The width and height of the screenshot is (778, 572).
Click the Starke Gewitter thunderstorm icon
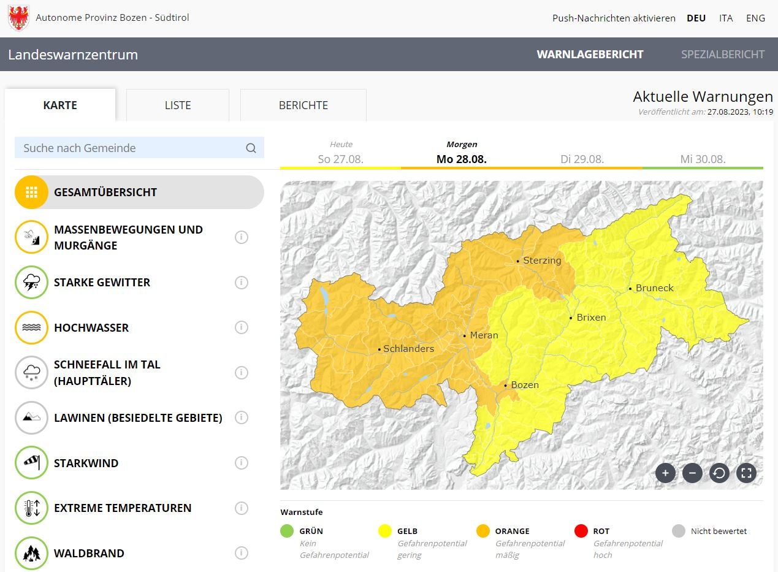point(31,283)
